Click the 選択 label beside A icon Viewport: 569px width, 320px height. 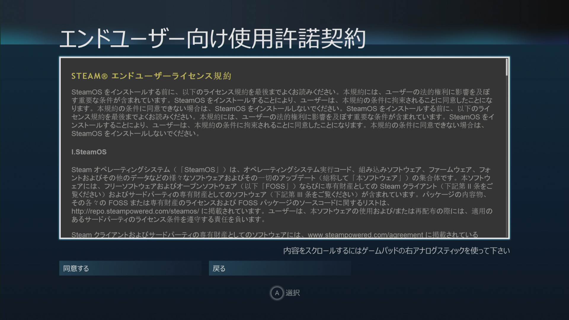pos(293,293)
